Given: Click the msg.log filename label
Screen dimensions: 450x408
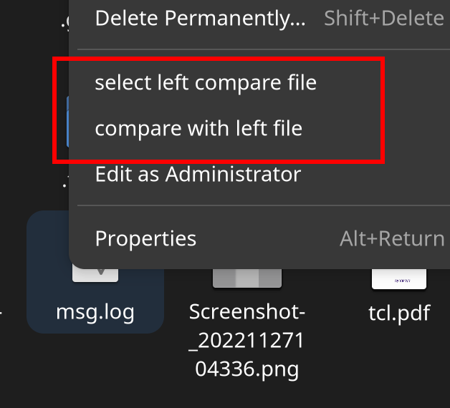Looking at the screenshot, I should click(95, 313).
